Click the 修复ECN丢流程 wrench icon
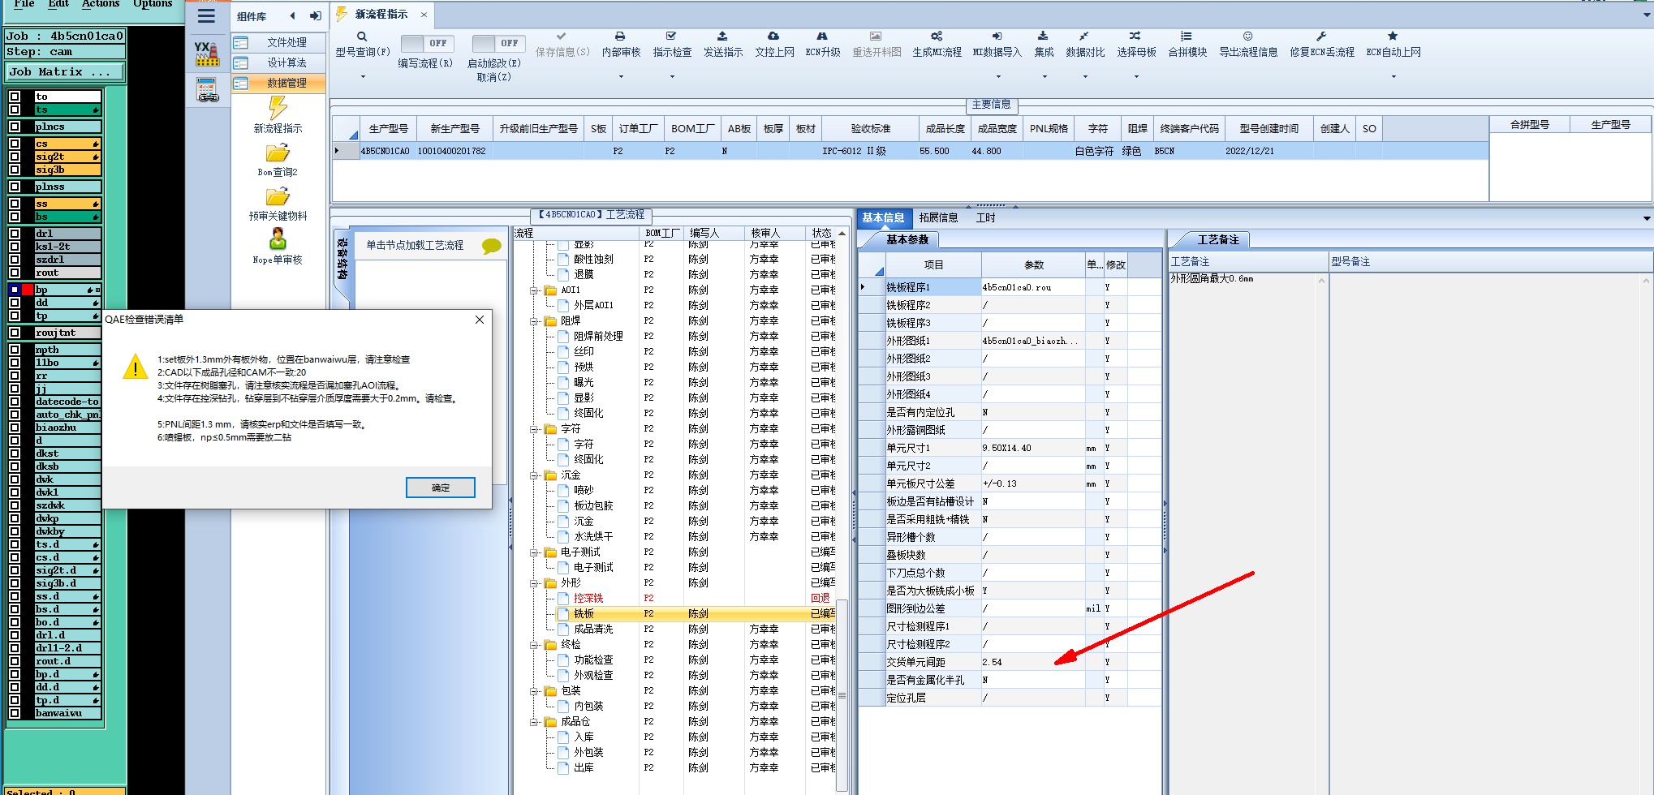This screenshot has height=795, width=1654. 1321,37
